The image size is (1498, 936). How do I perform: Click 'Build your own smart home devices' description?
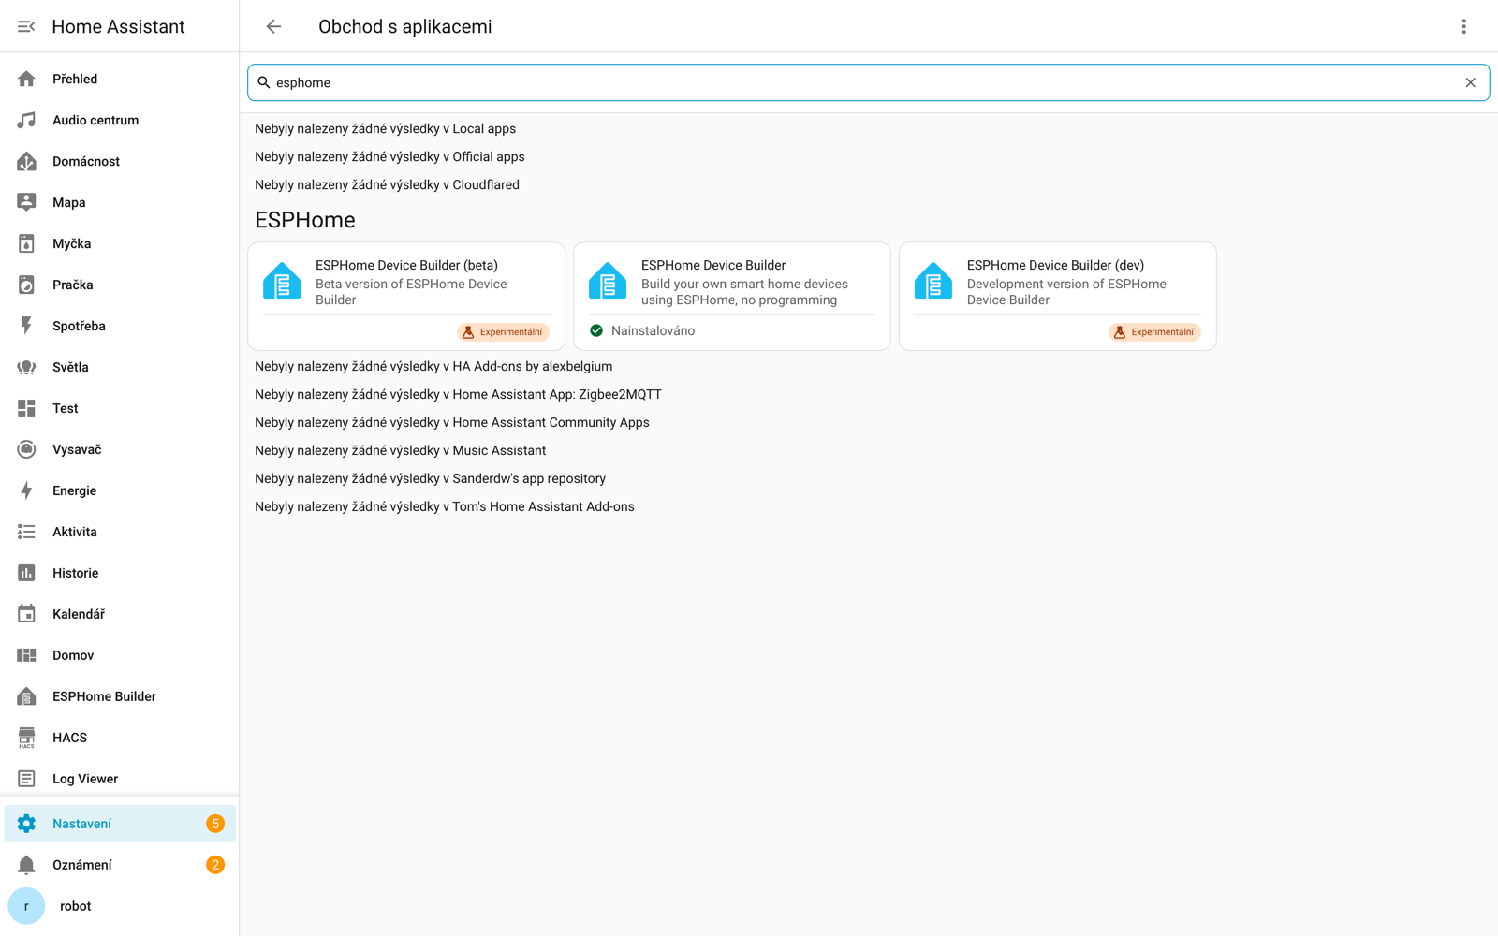(744, 292)
